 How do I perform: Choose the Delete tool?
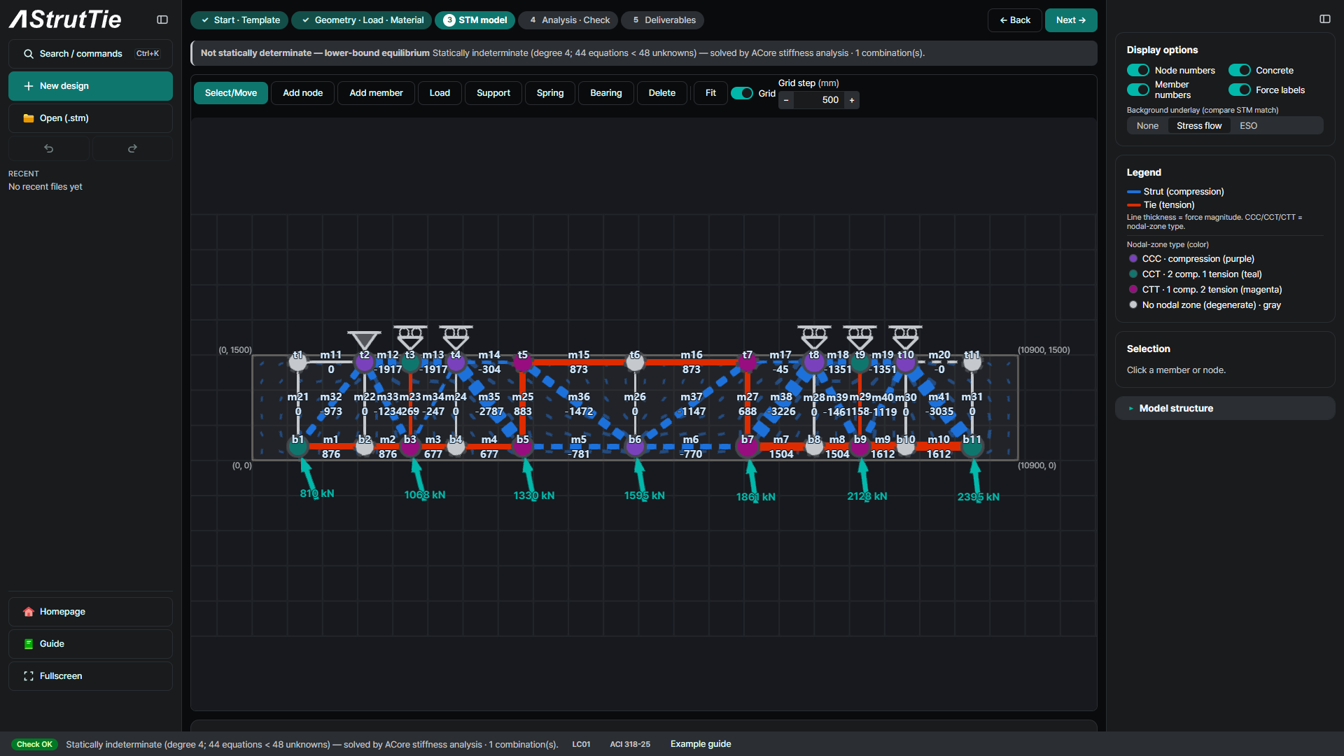click(x=662, y=93)
